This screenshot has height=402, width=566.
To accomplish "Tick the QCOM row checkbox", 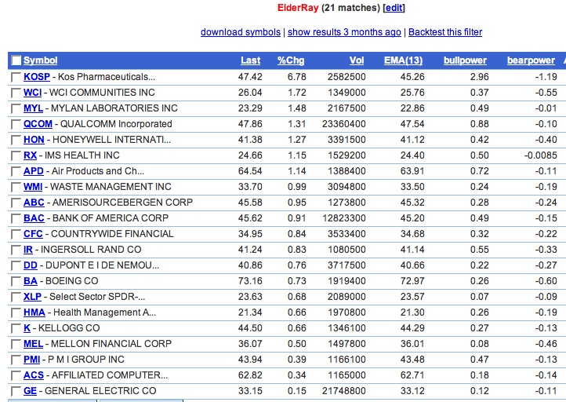I will coord(16,124).
